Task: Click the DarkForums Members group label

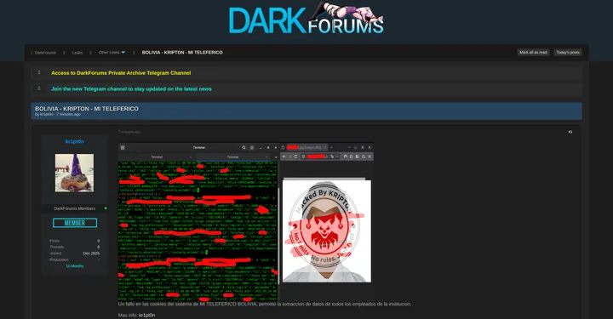Action: 74,208
